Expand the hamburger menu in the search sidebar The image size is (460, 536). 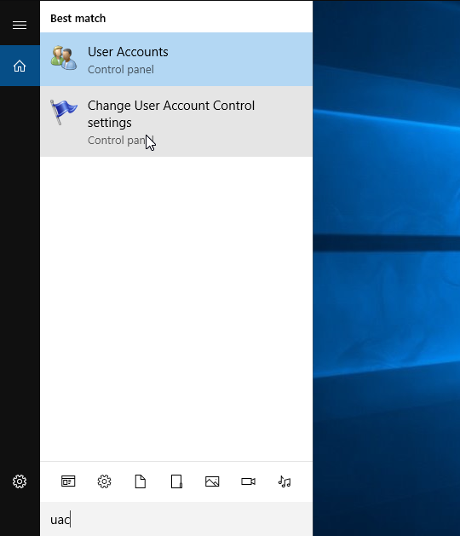tap(20, 25)
